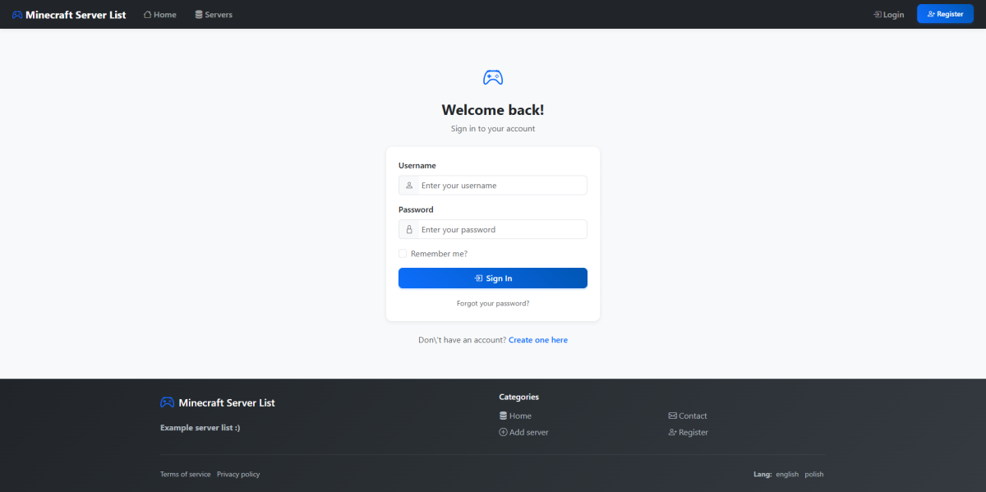Open the Terms of service link
986x492 pixels.
(x=185, y=475)
